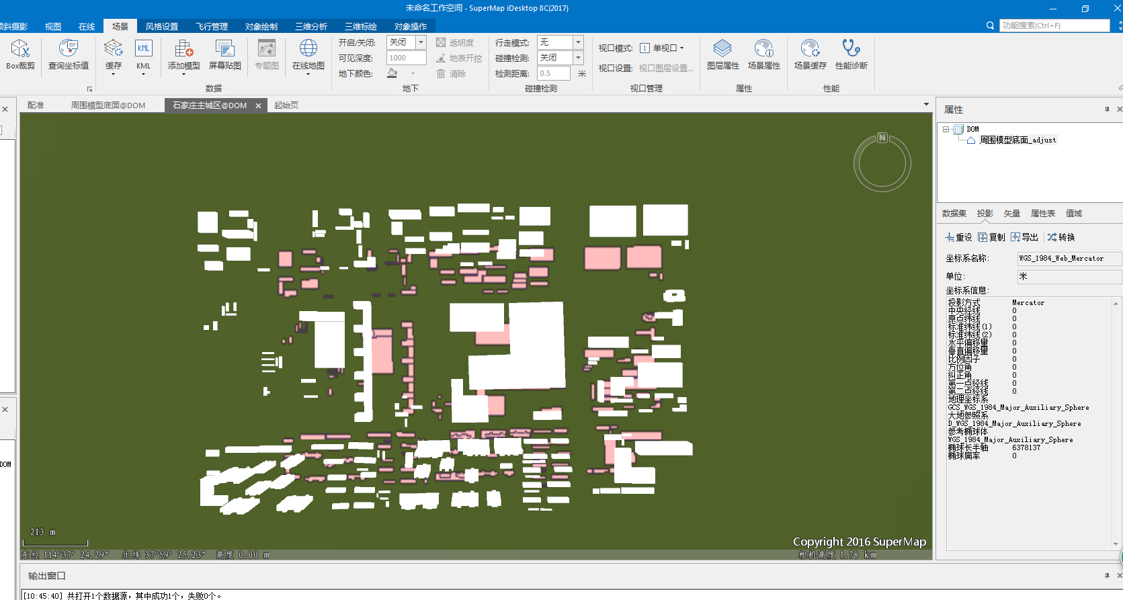Viewport: 1123px width, 600px height.
Task: Open the 在线 ribbon tab
Action: tap(87, 26)
